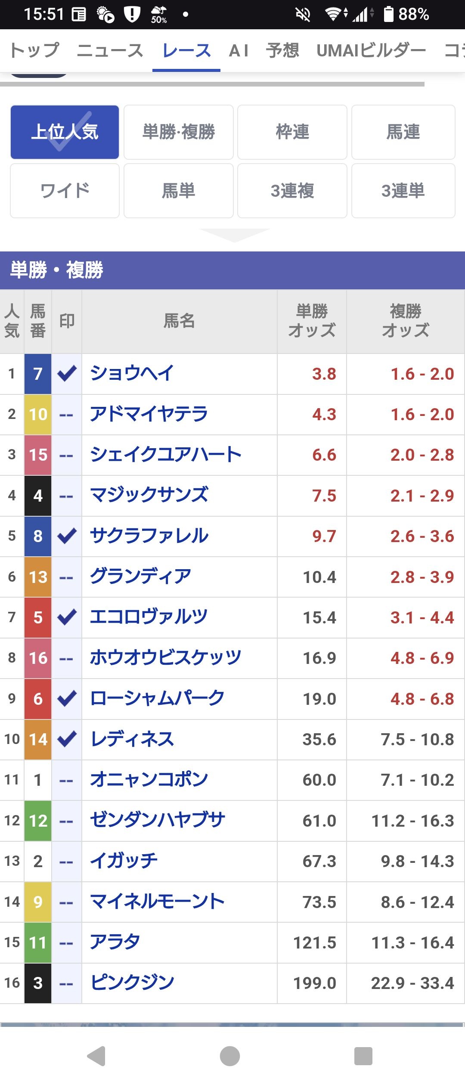465x1085 pixels.
Task: Open horse page for ローシャムパーク
Action: point(157,698)
